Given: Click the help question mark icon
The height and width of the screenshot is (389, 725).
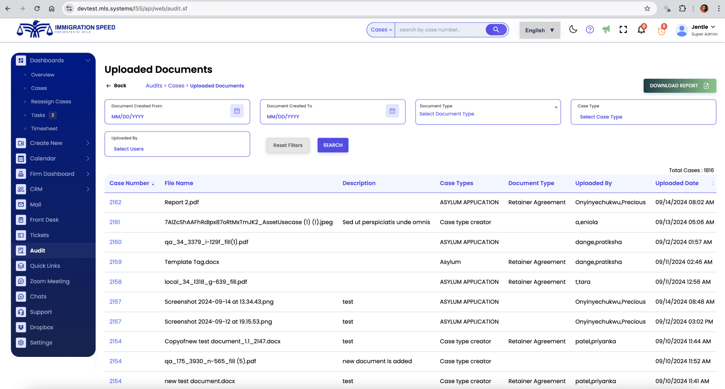Looking at the screenshot, I should coord(590,29).
